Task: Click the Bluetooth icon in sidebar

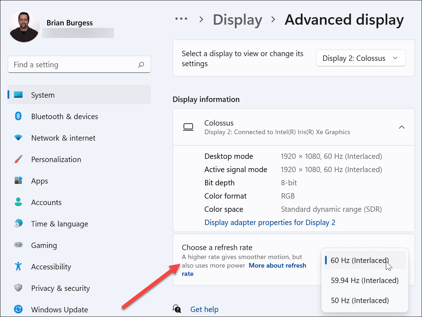Action: point(18,116)
